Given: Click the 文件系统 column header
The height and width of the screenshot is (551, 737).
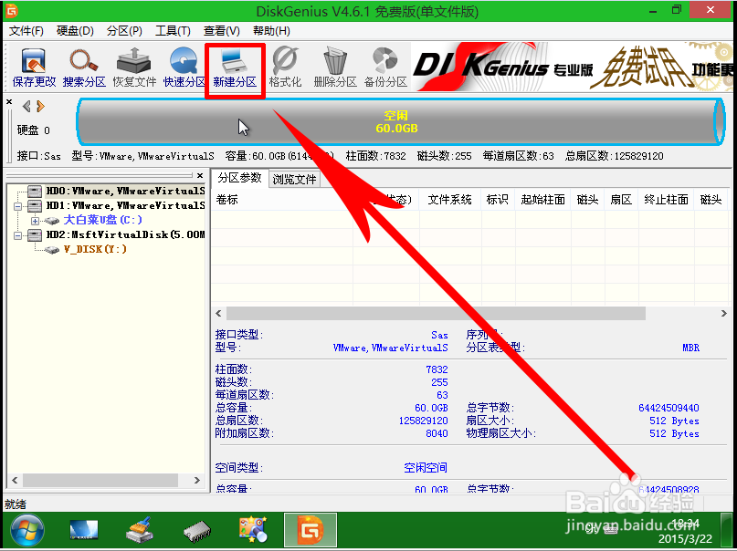Looking at the screenshot, I should tap(450, 200).
